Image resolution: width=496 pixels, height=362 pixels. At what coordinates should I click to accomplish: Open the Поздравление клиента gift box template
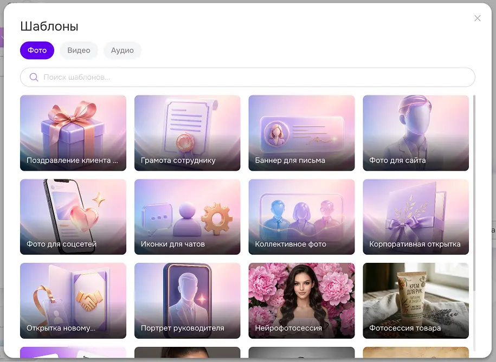[x=73, y=133]
